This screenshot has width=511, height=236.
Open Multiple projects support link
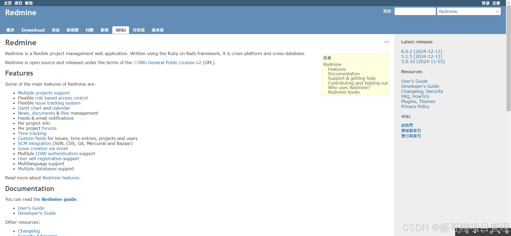(x=44, y=93)
